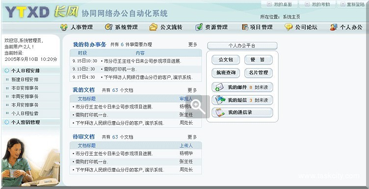Click the 航班查询 button
The width and height of the screenshot is (369, 189).
coord(226,73)
